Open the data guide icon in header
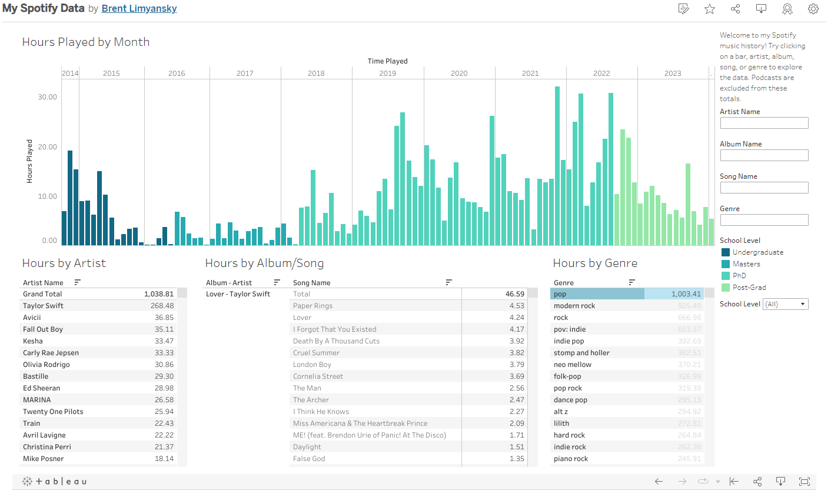Viewport: 831px width, 494px height. (x=683, y=9)
